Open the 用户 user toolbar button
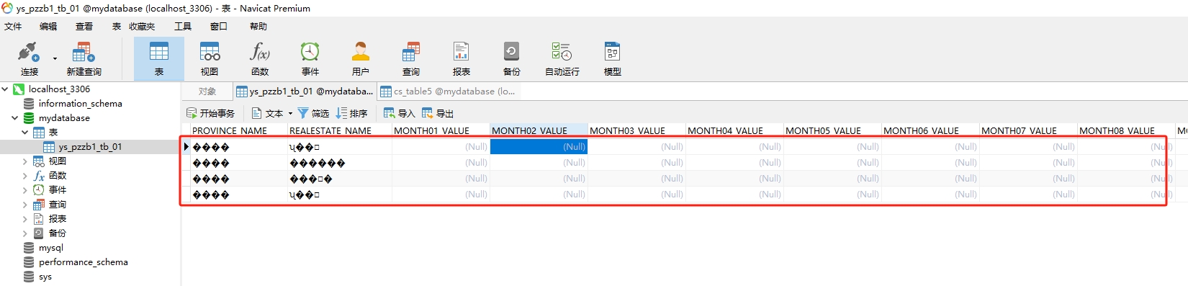The image size is (1188, 286). 361,58
